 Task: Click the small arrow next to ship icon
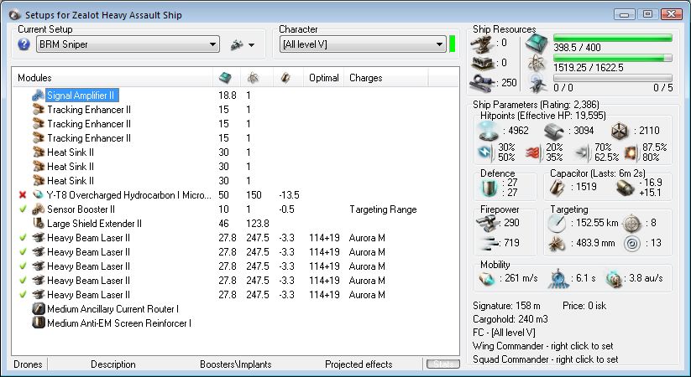click(251, 45)
